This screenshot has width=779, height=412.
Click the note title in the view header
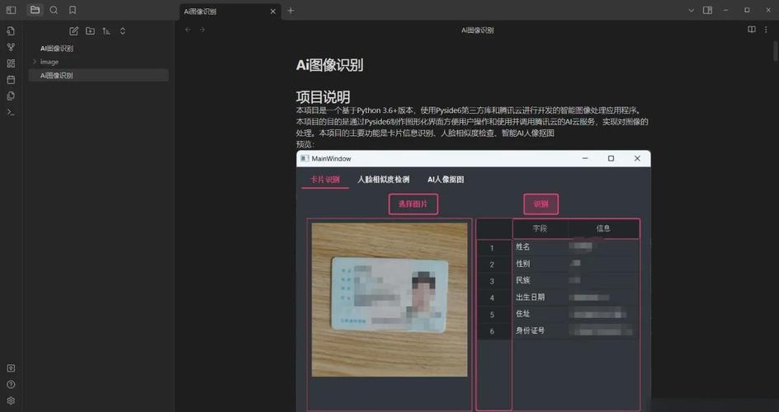(478, 30)
